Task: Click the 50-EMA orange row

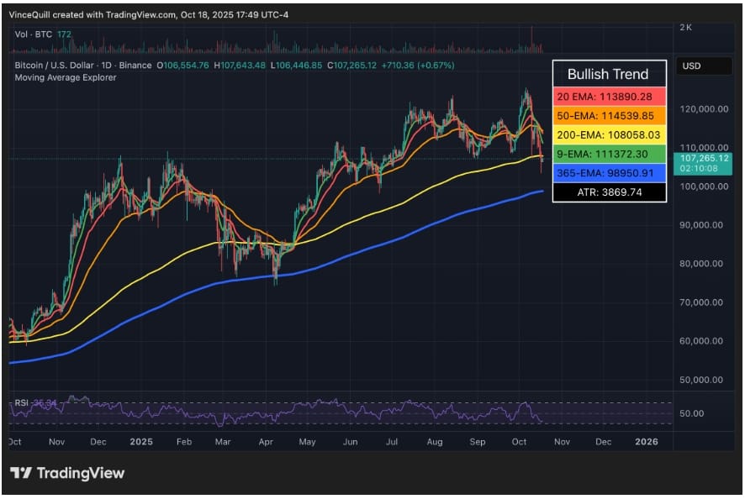Action: (x=609, y=116)
